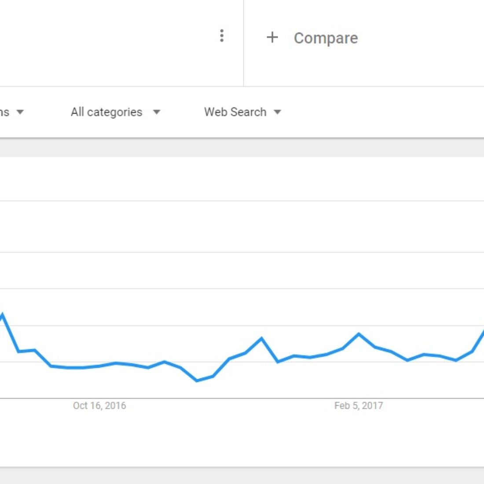This screenshot has height=484, width=484.
Task: Open the Web Search type filter
Action: coord(235,112)
